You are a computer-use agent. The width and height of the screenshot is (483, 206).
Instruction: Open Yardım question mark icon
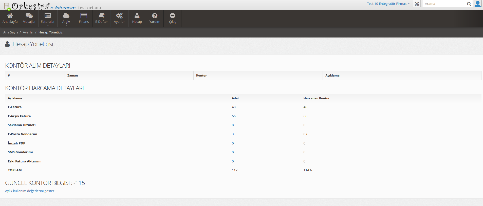pos(155,16)
